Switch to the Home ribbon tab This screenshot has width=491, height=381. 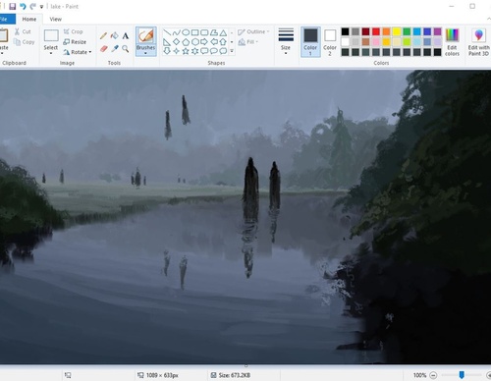pyautogui.click(x=29, y=19)
